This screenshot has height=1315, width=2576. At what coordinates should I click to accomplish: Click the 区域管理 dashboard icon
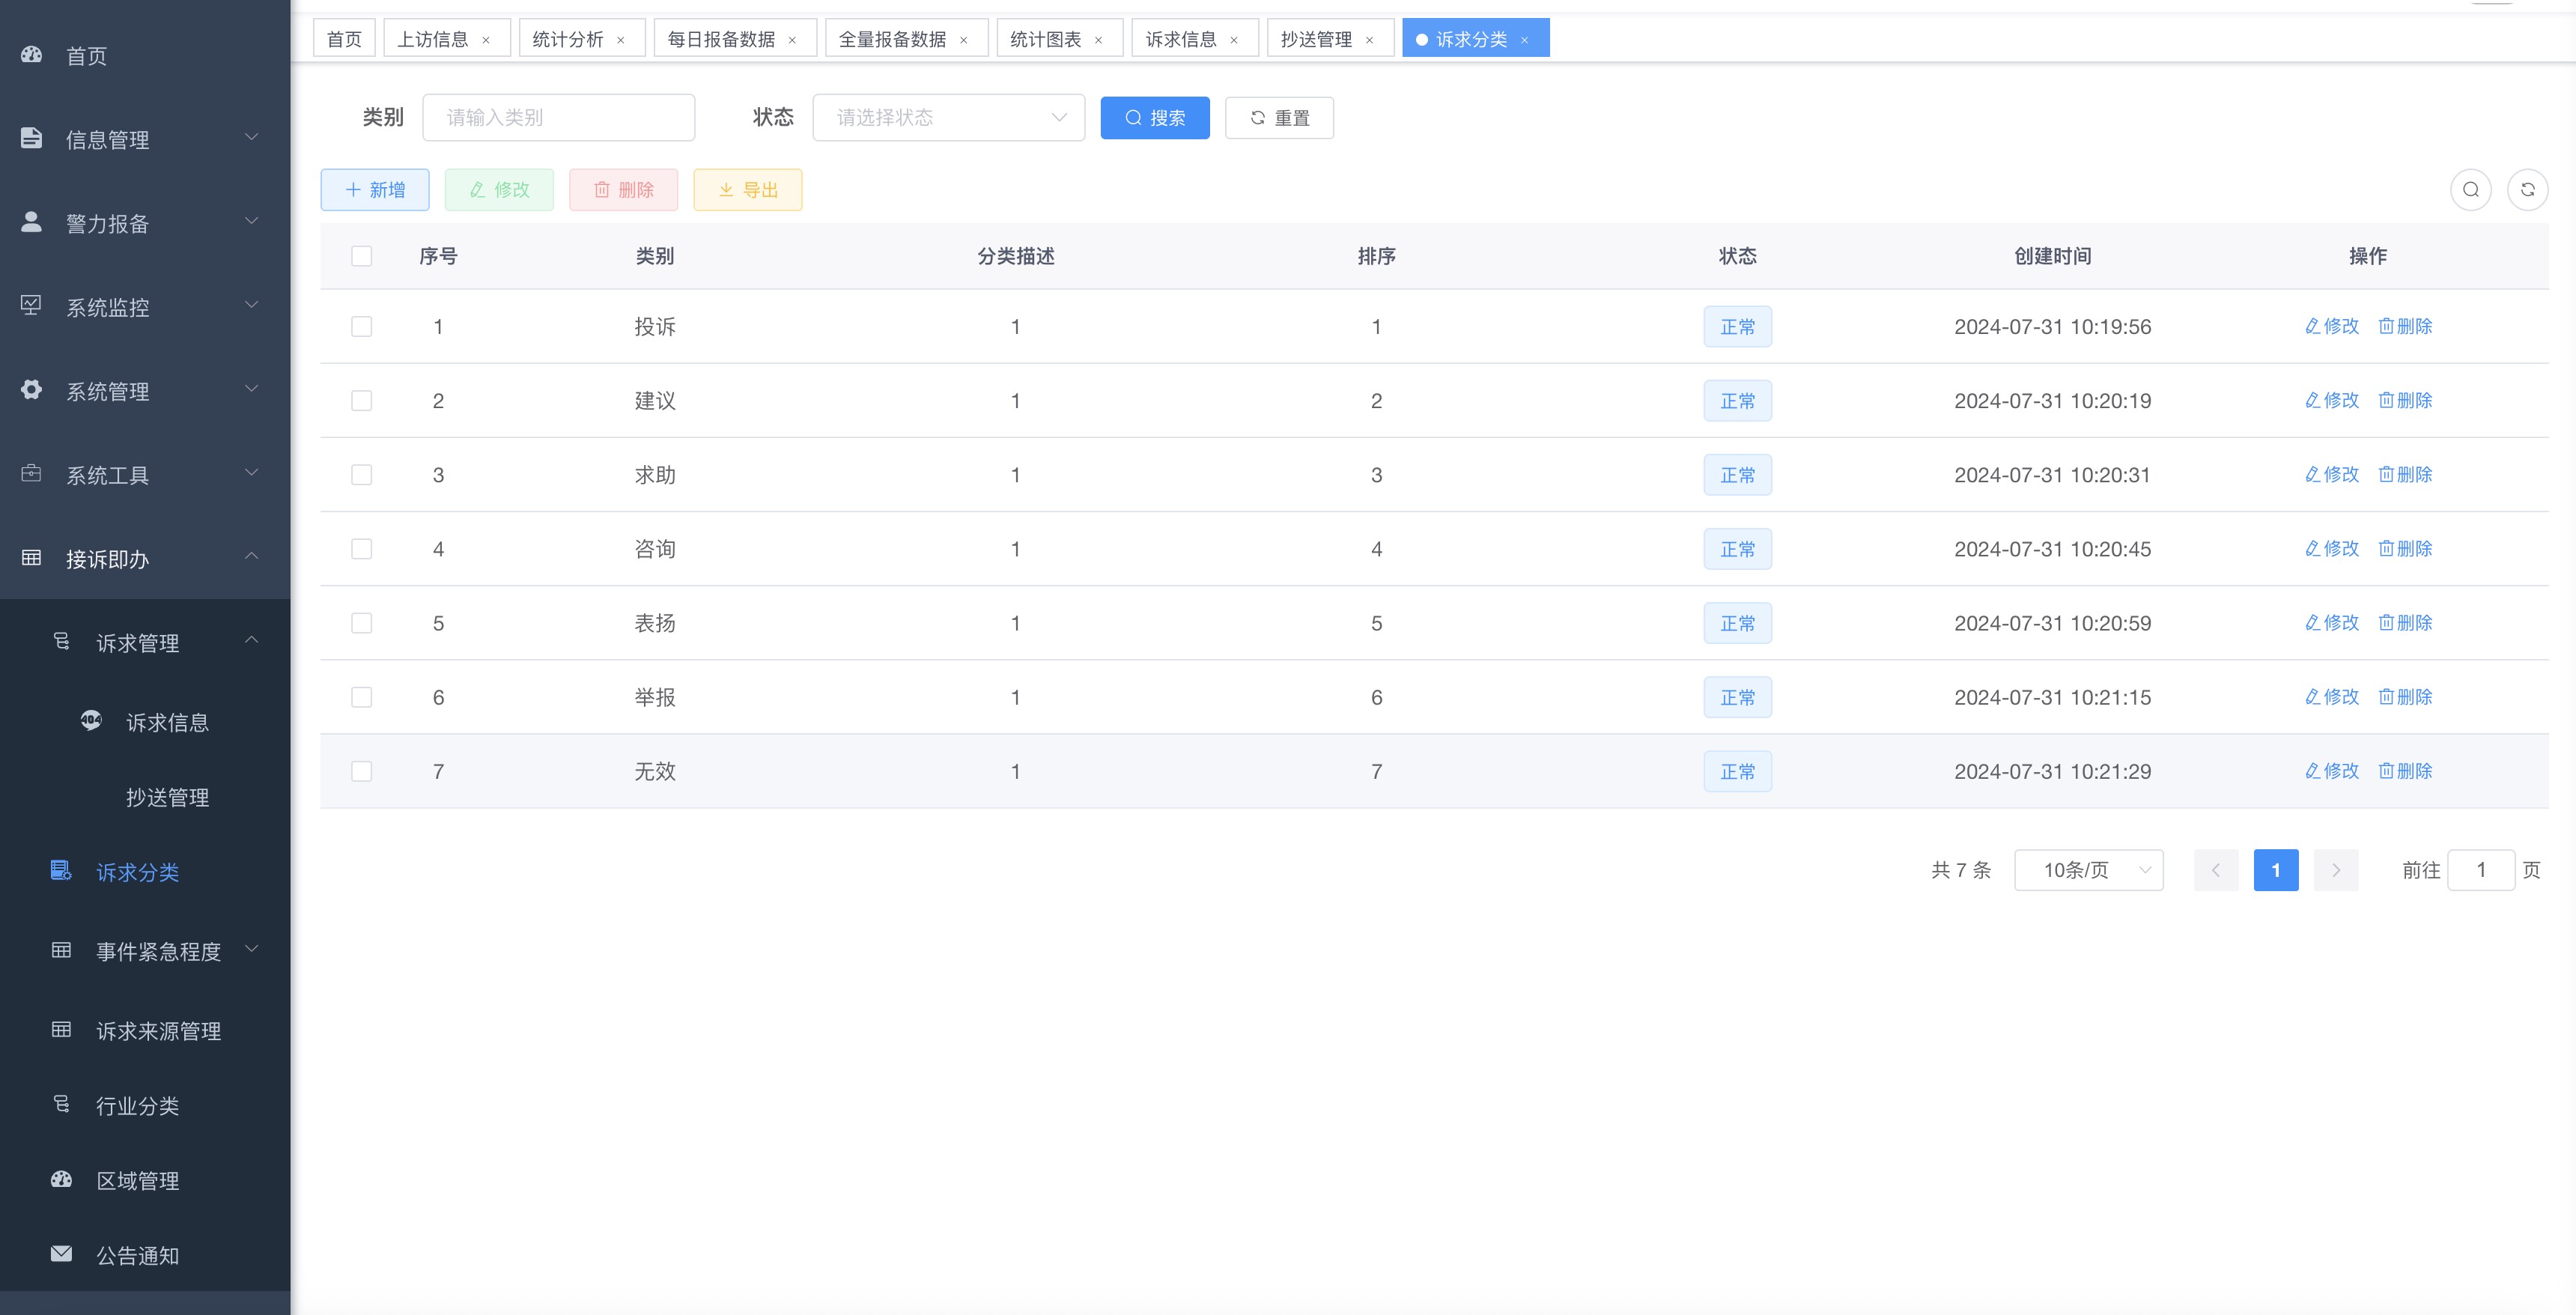click(x=61, y=1179)
